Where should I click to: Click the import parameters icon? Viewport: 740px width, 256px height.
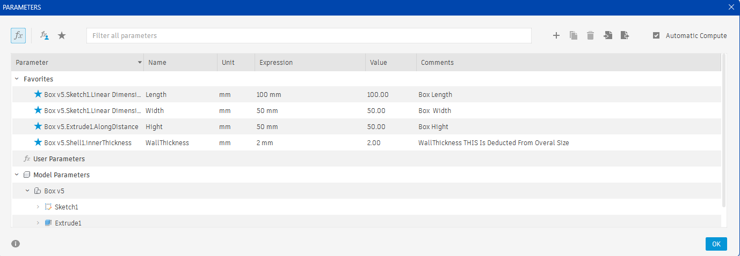[x=608, y=35]
